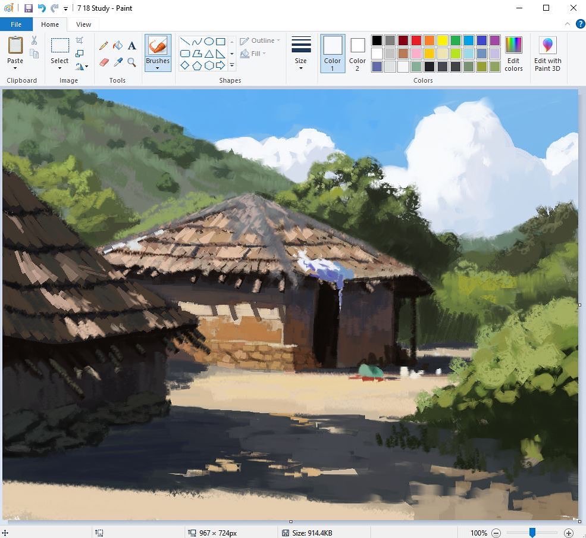
Task: Pick the red color swatch
Action: (x=416, y=40)
